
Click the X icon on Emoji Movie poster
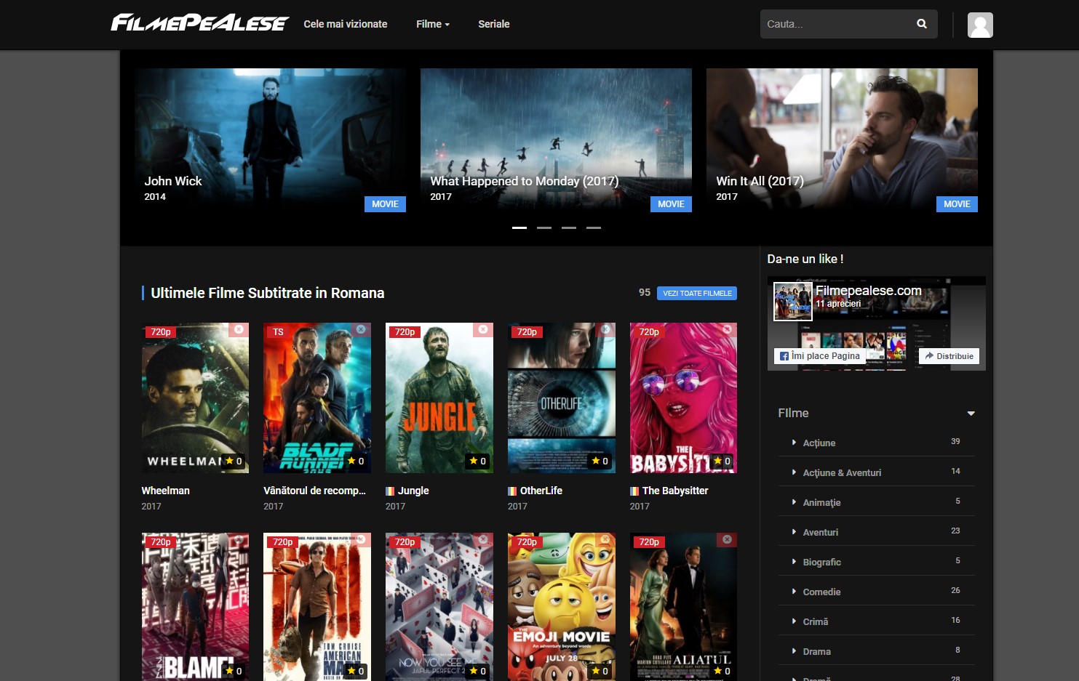pyautogui.click(x=605, y=539)
